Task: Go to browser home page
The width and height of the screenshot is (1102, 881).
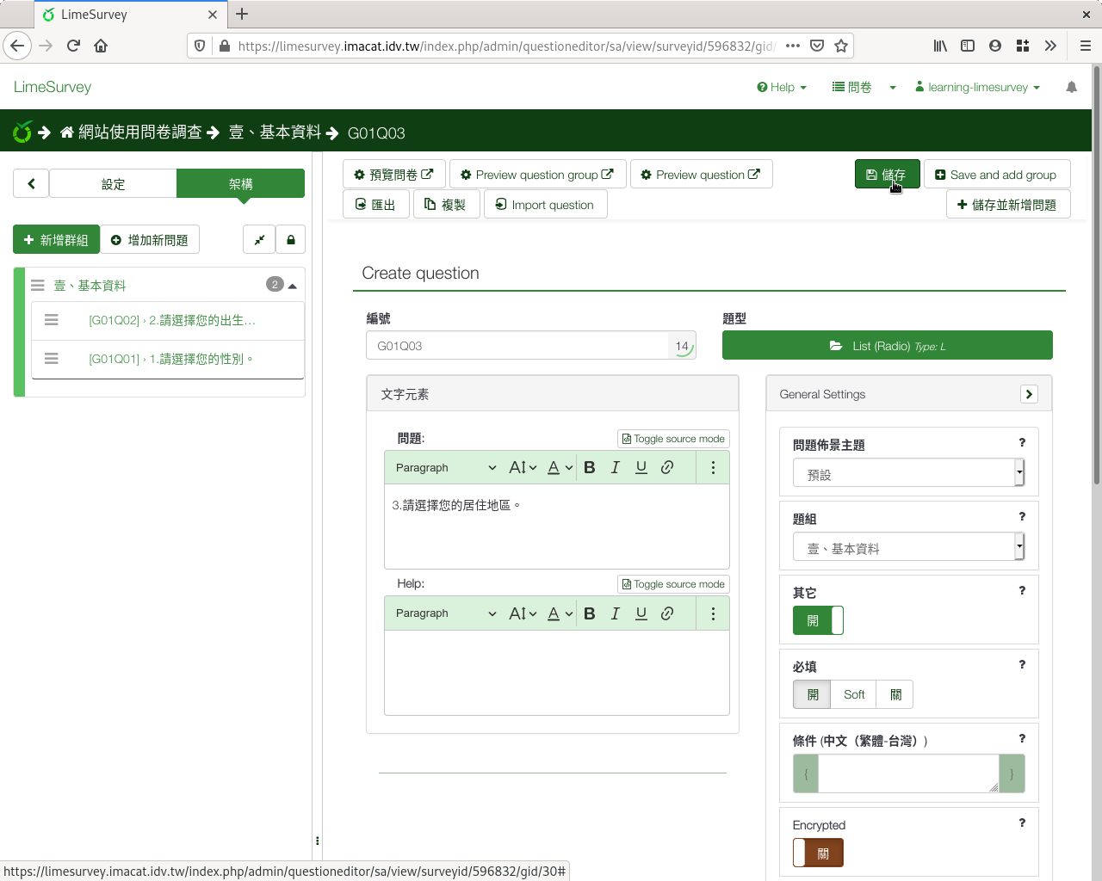Action: 101,46
